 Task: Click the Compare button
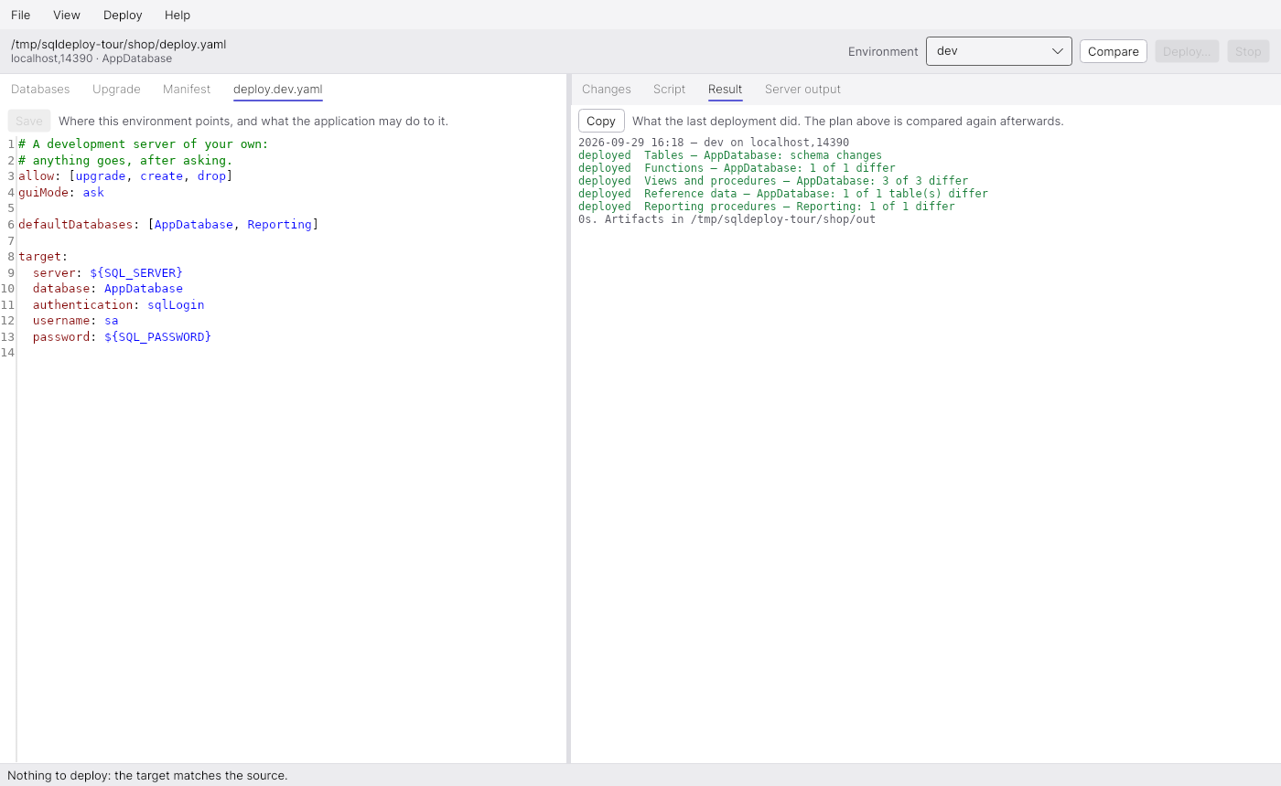coord(1114,51)
